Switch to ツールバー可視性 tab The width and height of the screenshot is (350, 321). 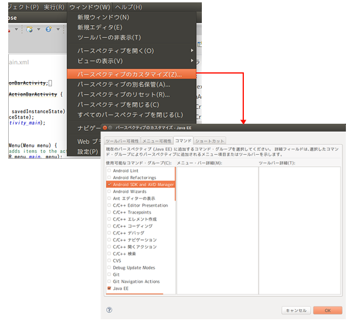[122, 141]
